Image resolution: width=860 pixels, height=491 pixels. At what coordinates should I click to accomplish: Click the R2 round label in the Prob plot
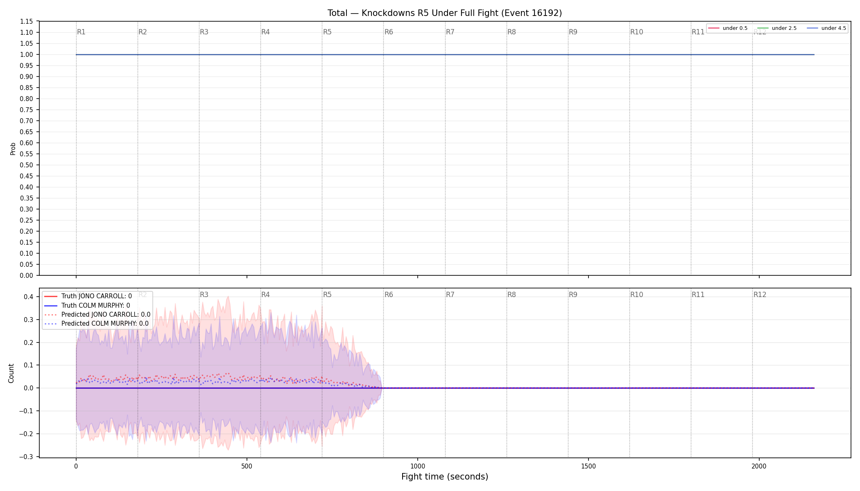[x=143, y=32]
